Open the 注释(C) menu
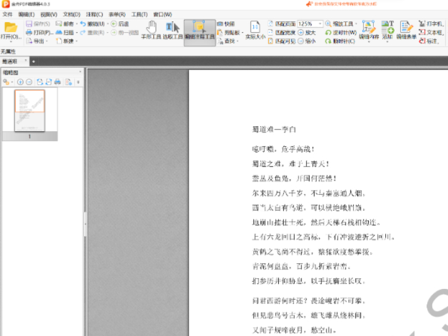This screenshot has height=336, width=448. tap(94, 14)
